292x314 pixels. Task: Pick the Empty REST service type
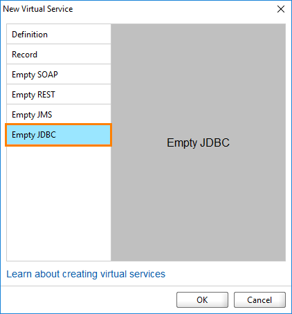pyautogui.click(x=59, y=94)
